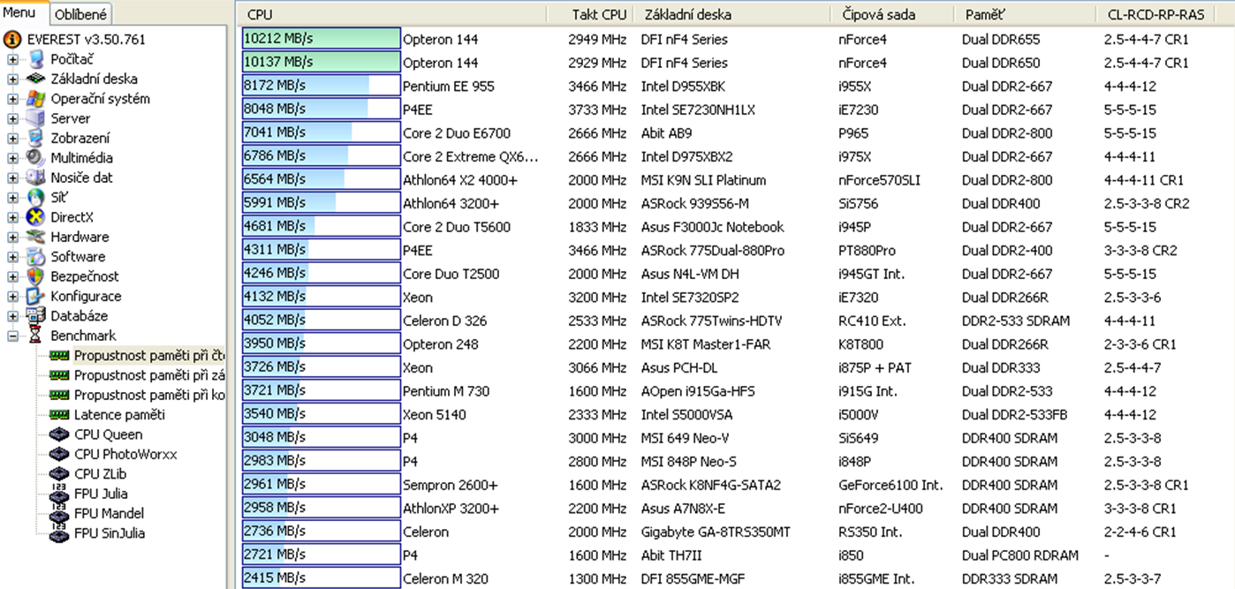Expand the DirectX tree node

tap(13, 217)
